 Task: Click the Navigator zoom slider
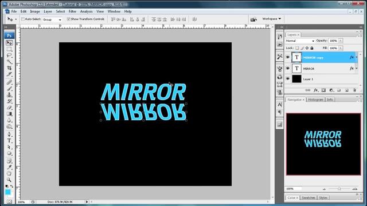(x=339, y=189)
